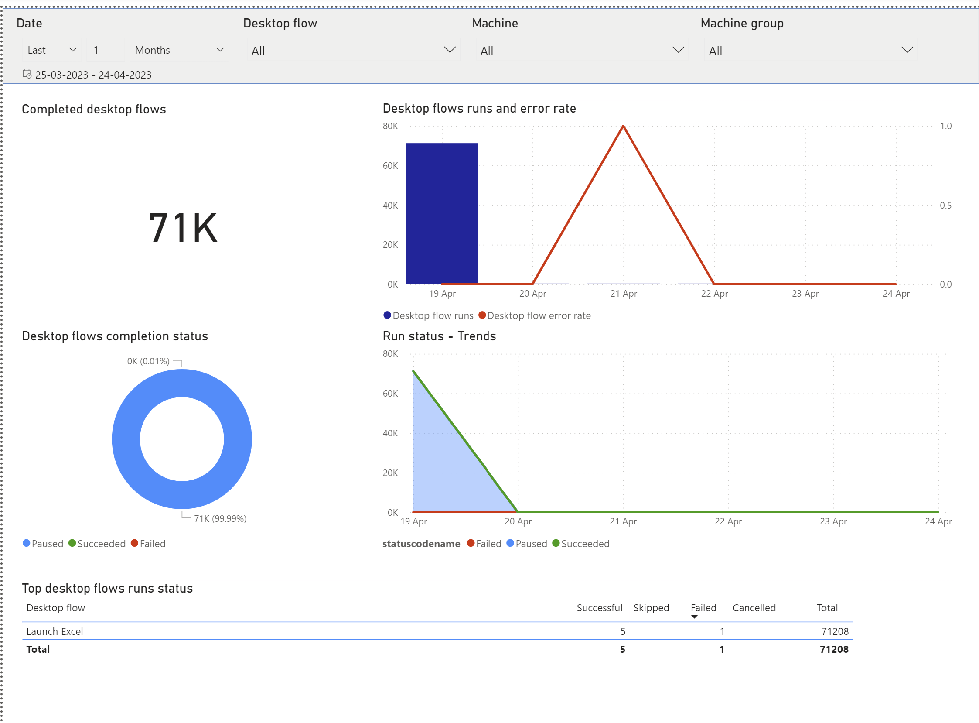Click the number input showing 1 in date filter

click(106, 50)
